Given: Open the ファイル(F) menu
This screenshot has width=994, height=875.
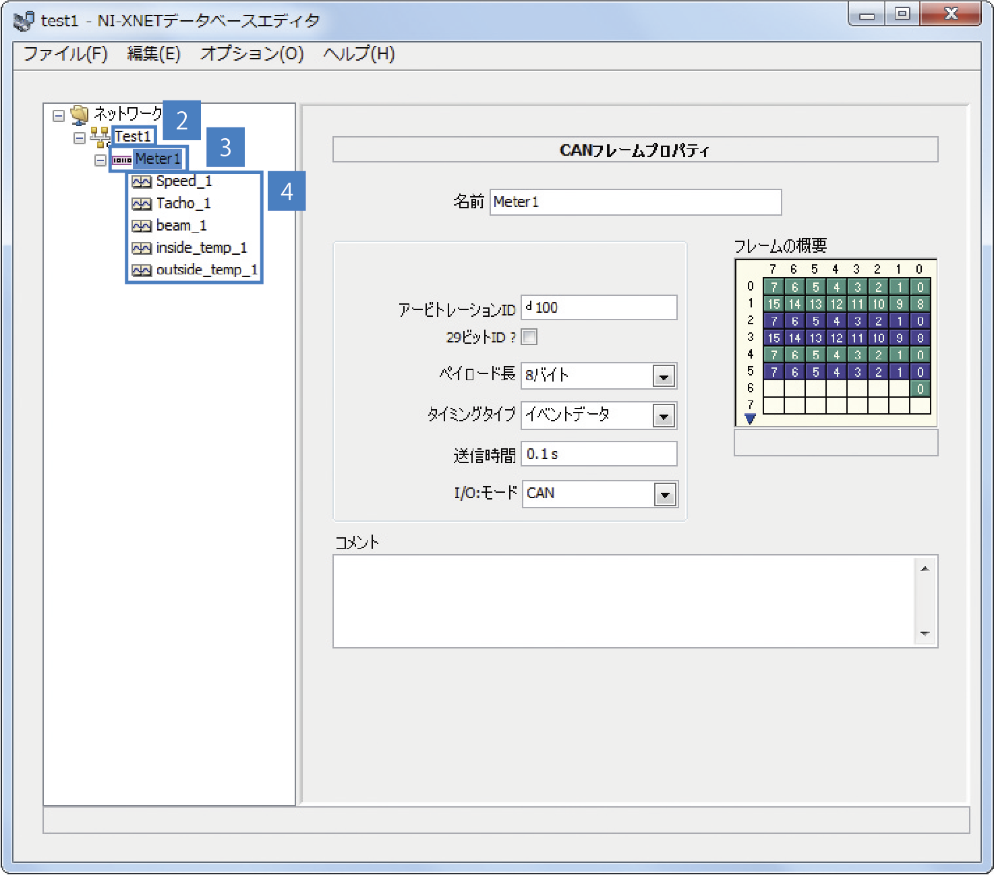Looking at the screenshot, I should point(65,54).
